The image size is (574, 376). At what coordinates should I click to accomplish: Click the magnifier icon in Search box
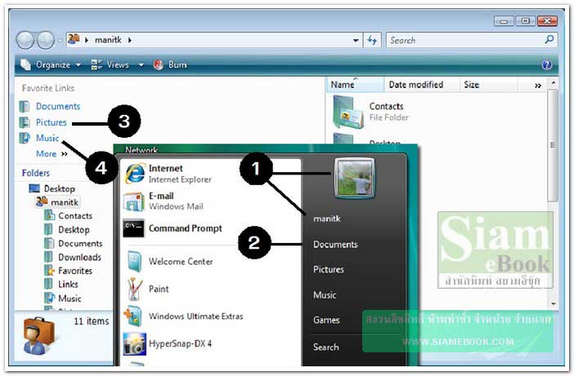coord(549,39)
